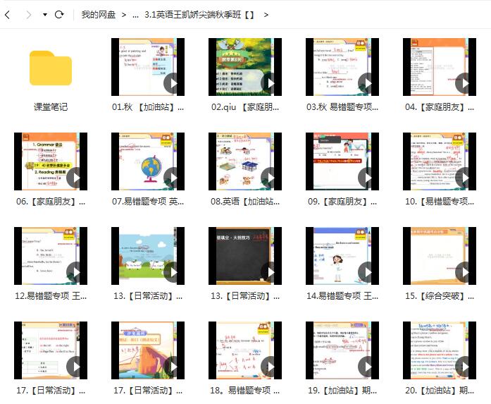This screenshot has width=491, height=404.
Task: Open the navigation history dropdown arrow
Action: pos(45,15)
